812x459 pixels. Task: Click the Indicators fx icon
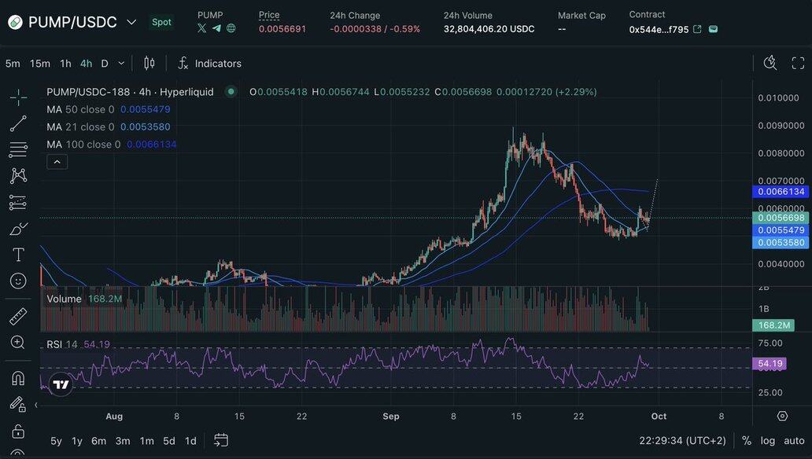tap(183, 63)
